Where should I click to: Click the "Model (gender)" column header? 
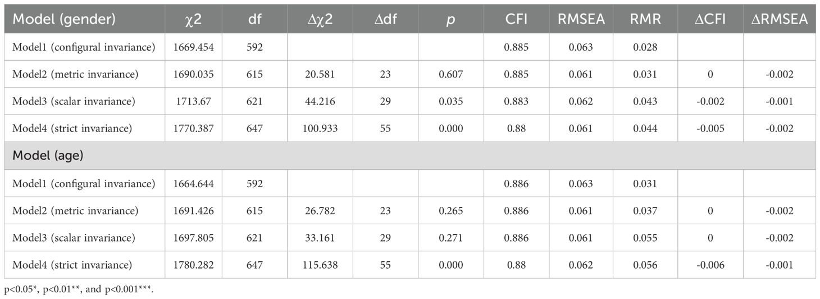(64, 19)
